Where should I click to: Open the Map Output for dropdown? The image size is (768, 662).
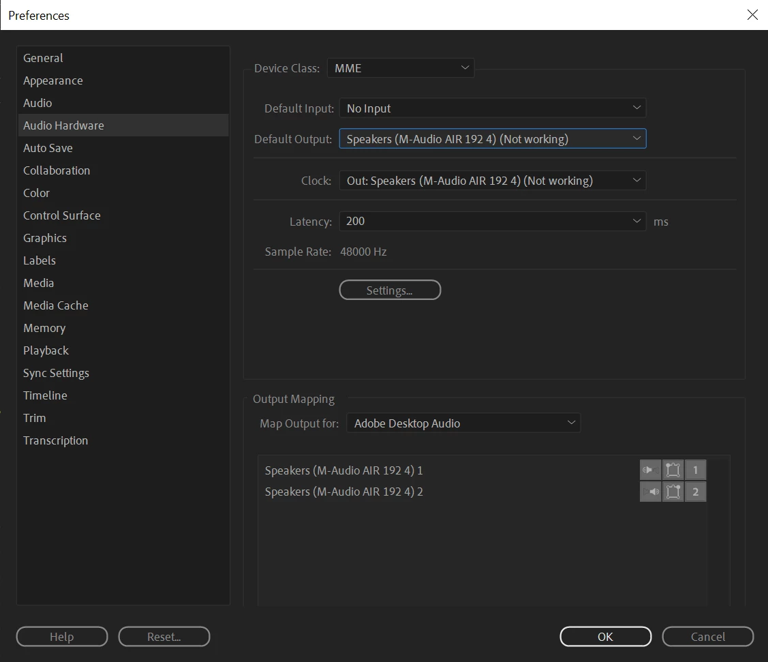pos(463,423)
